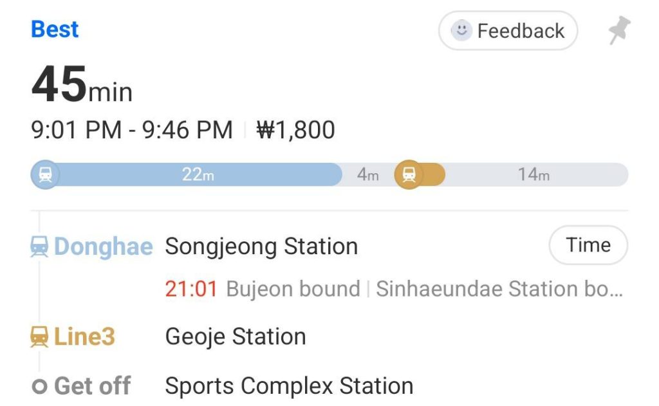The image size is (659, 406).
Task: Tap the 21:01 departure time
Action: (191, 289)
